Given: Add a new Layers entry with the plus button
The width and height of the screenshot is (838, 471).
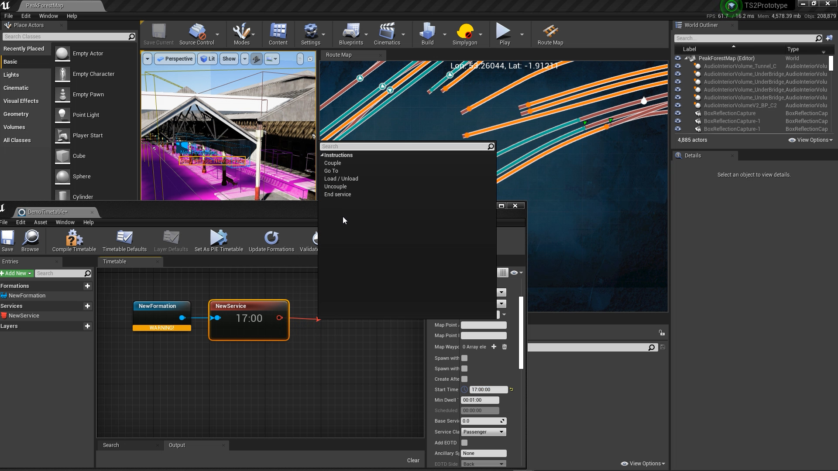Looking at the screenshot, I should (x=87, y=326).
